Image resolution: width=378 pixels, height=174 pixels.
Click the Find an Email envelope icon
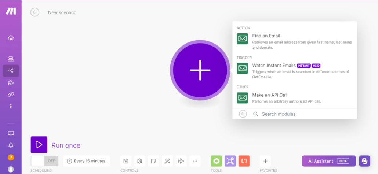[x=242, y=38]
